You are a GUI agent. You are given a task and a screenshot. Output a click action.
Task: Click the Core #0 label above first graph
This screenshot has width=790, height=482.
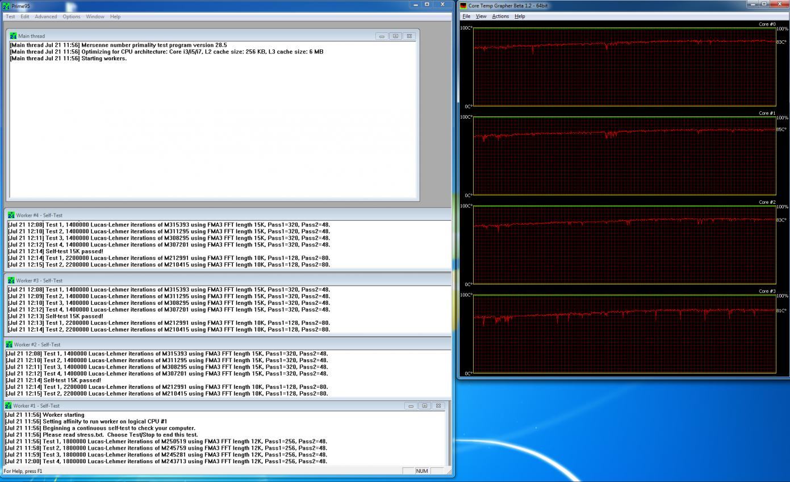point(767,24)
